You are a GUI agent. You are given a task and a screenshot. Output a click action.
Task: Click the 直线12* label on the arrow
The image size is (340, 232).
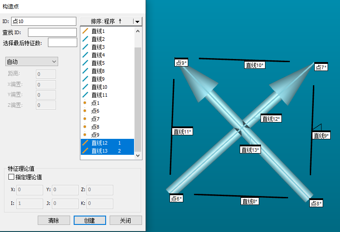pyautogui.click(x=271, y=119)
